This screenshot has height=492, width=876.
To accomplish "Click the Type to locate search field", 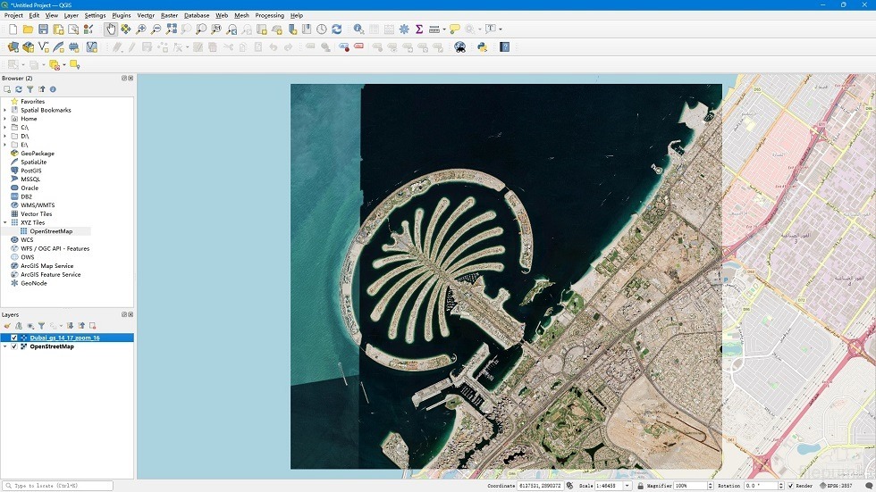I will click(x=59, y=486).
